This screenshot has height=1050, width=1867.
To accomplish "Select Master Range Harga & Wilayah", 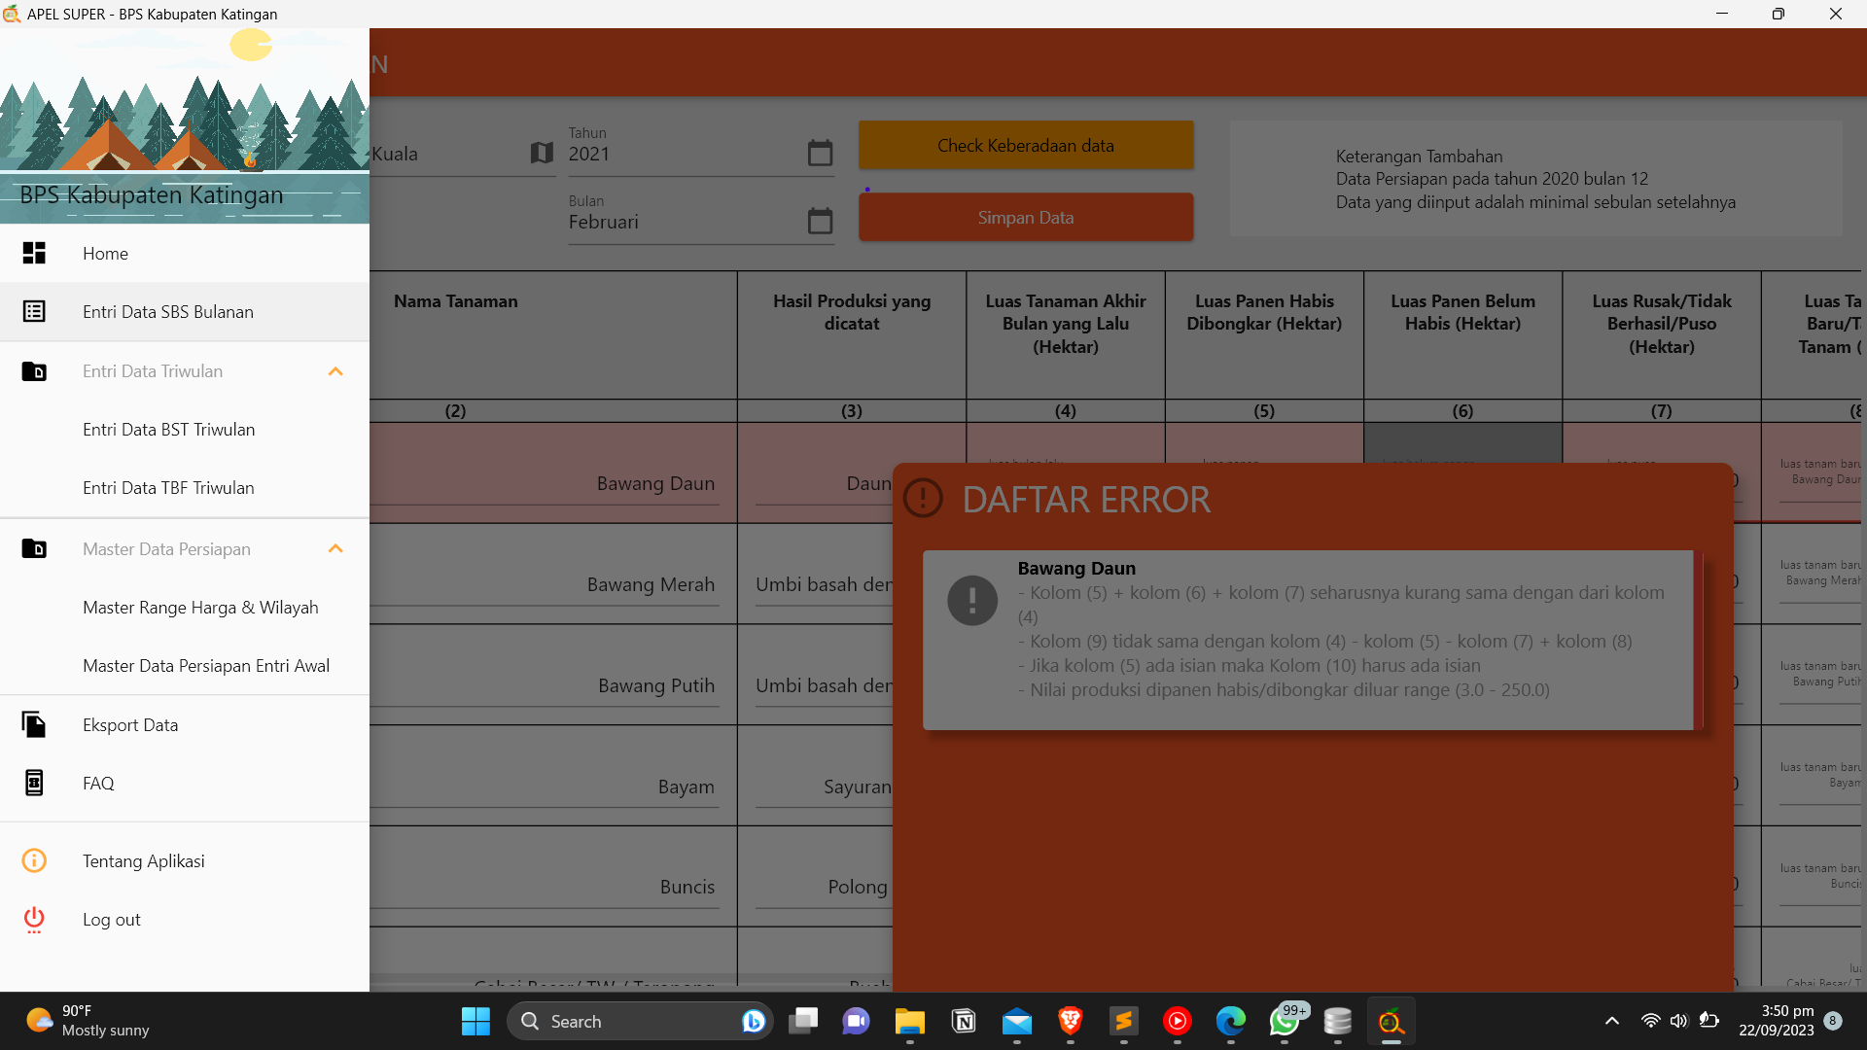I will point(200,608).
